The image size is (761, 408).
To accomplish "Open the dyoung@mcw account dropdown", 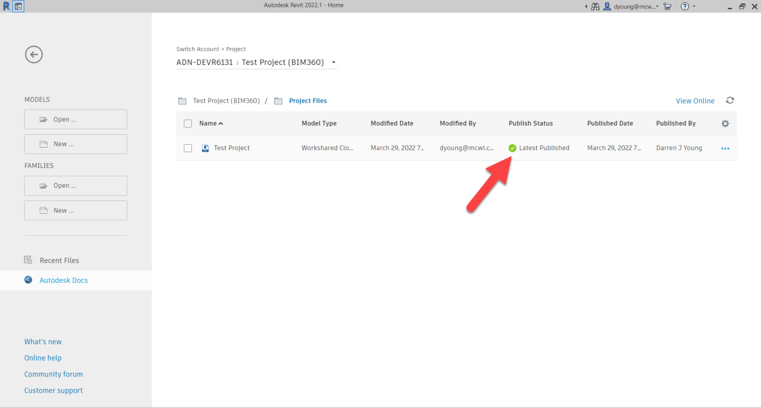I will click(x=633, y=6).
